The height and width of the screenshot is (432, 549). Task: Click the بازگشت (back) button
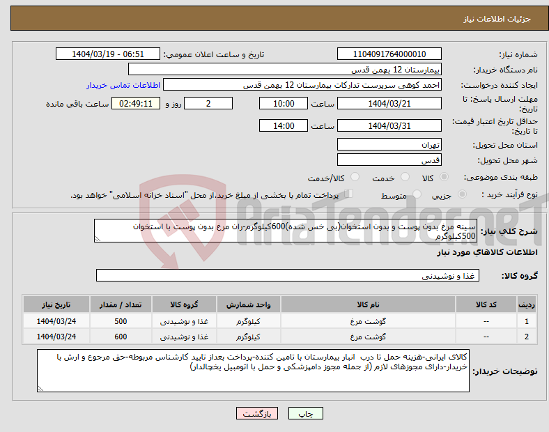tap(257, 413)
